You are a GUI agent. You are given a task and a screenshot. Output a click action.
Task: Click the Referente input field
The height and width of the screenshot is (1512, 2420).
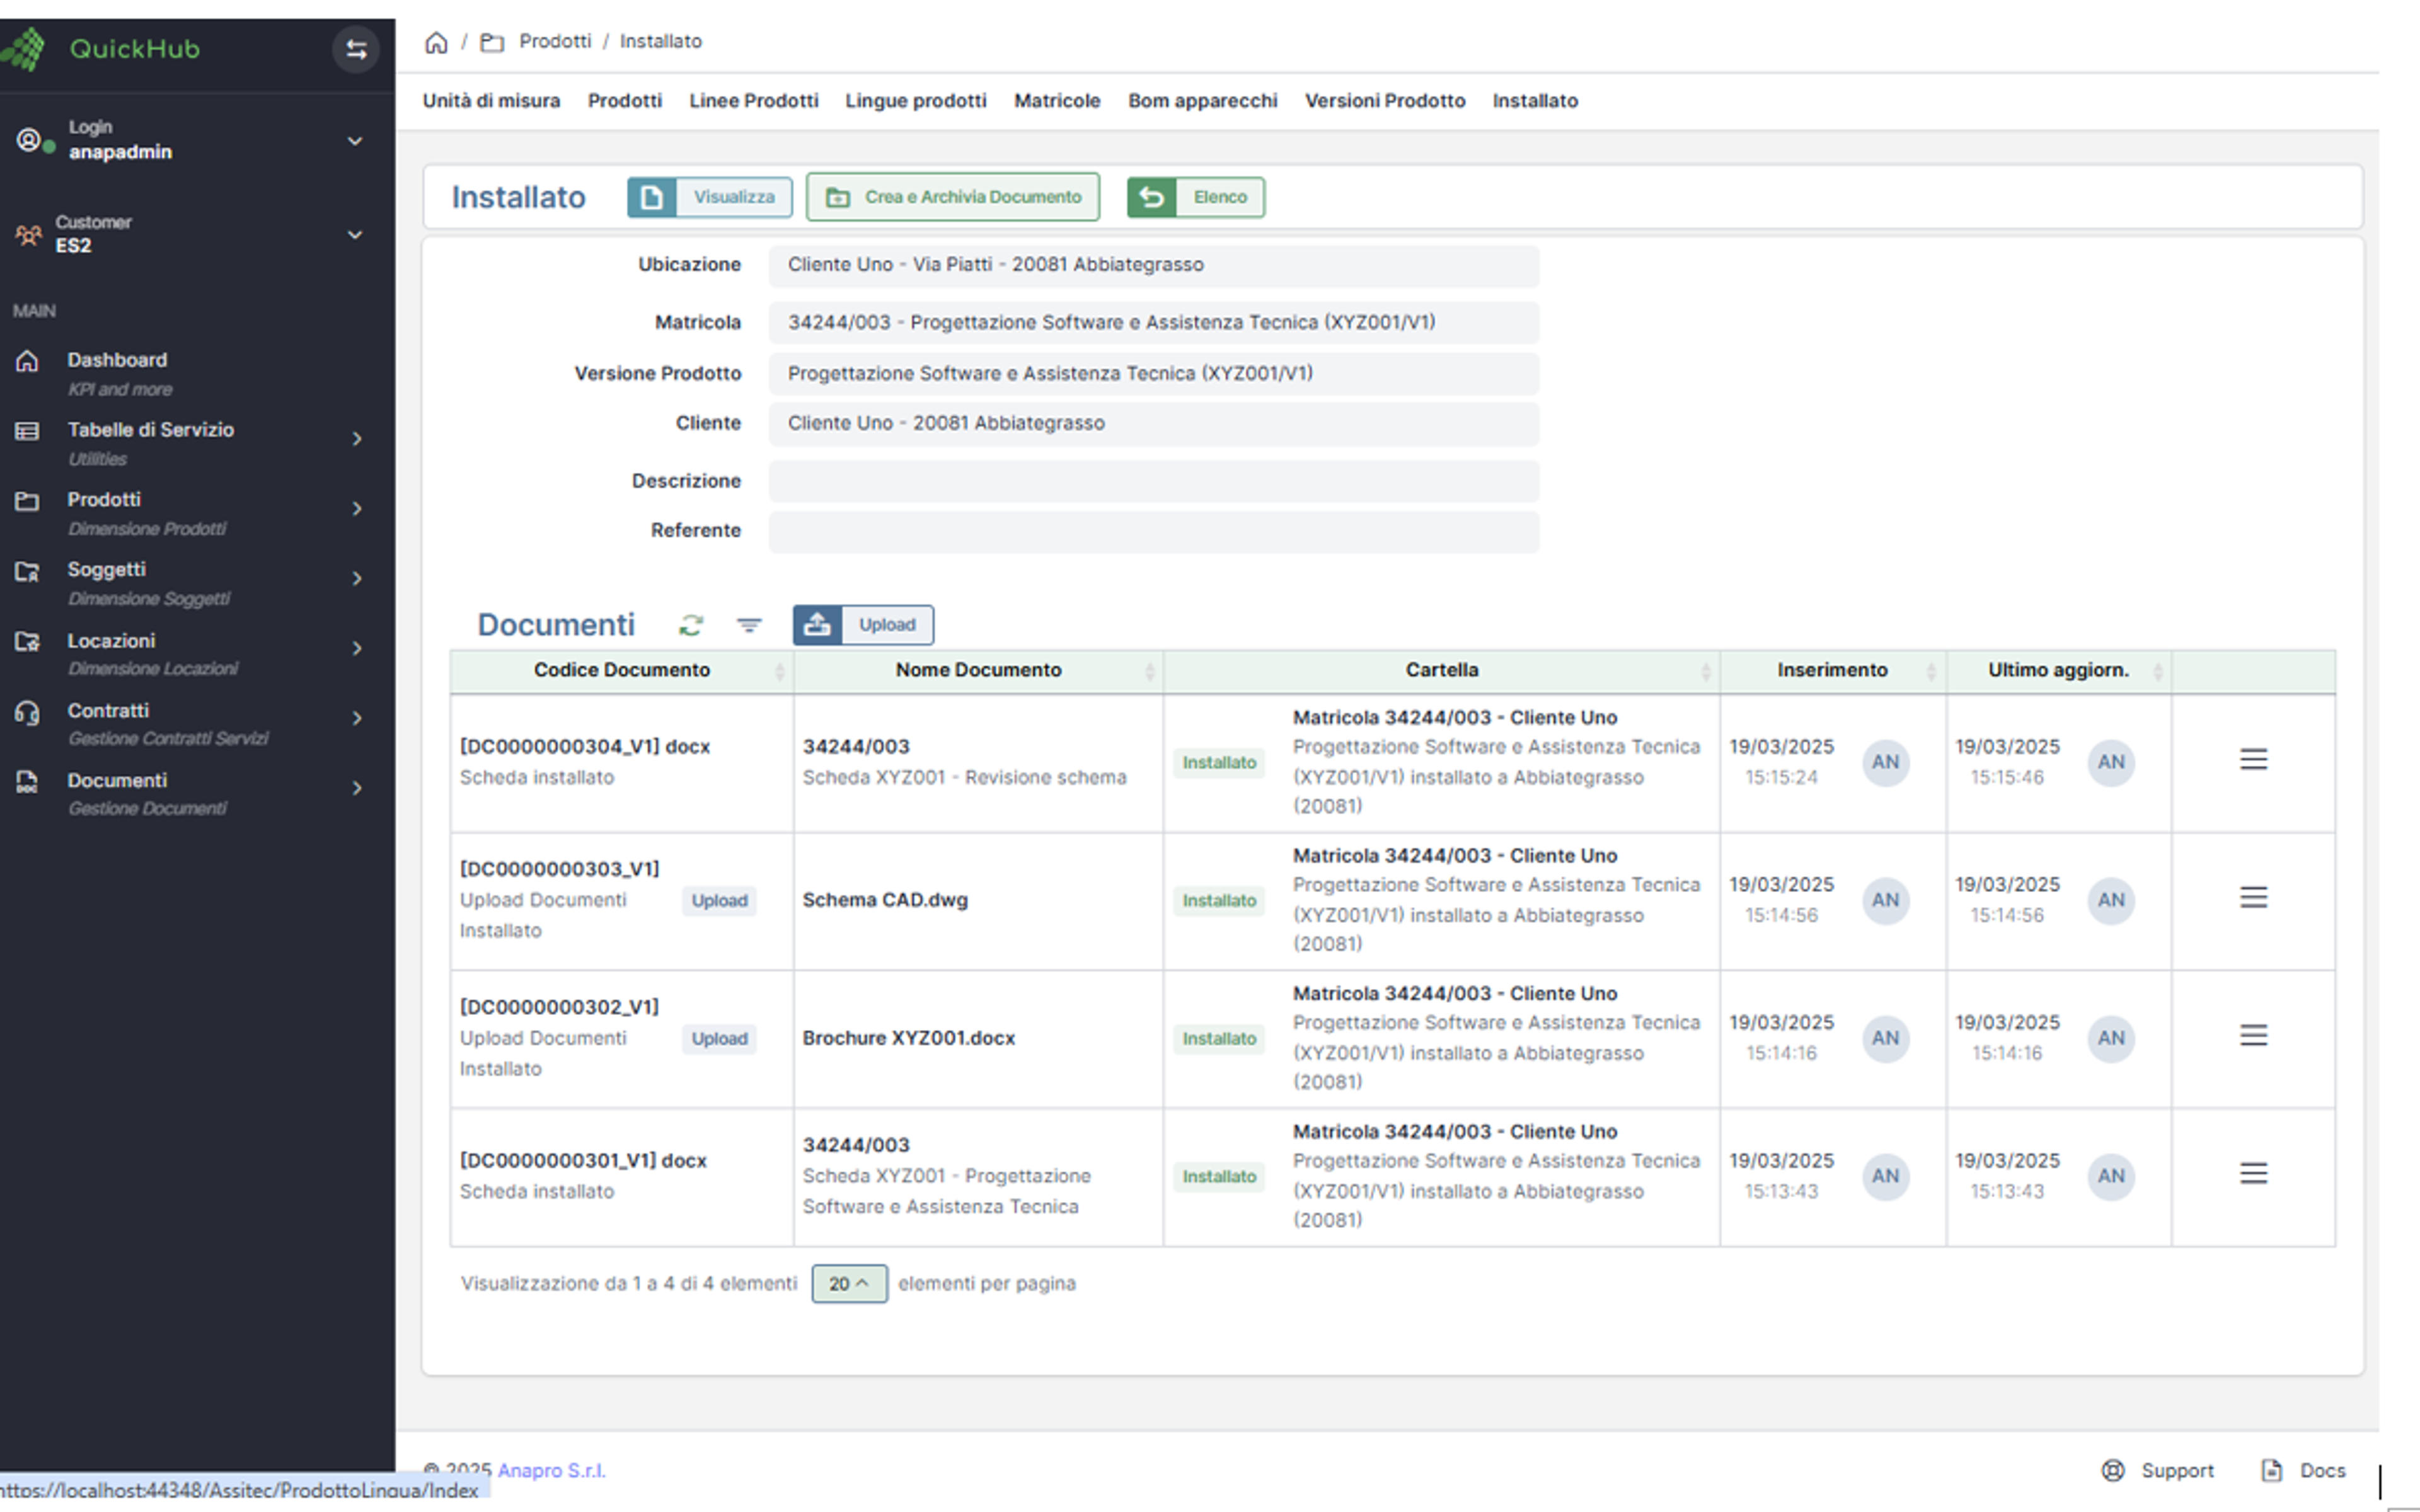pos(1154,531)
